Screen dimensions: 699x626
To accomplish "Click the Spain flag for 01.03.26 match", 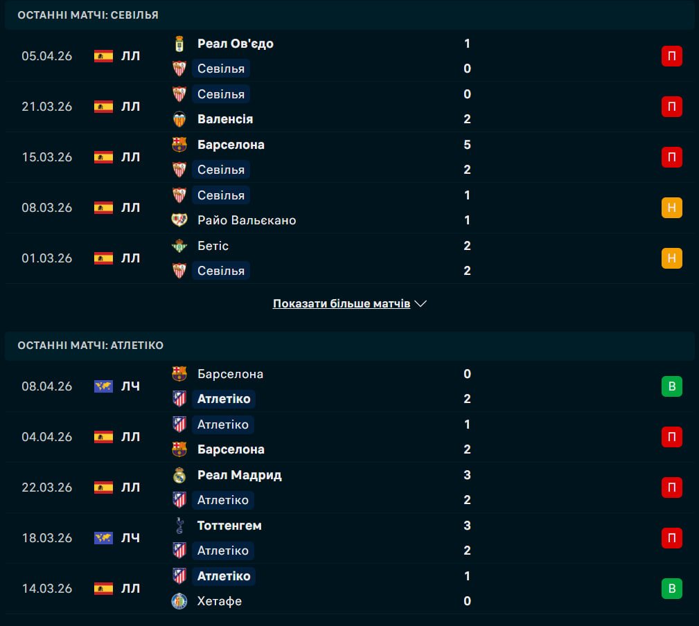I will click(x=103, y=258).
